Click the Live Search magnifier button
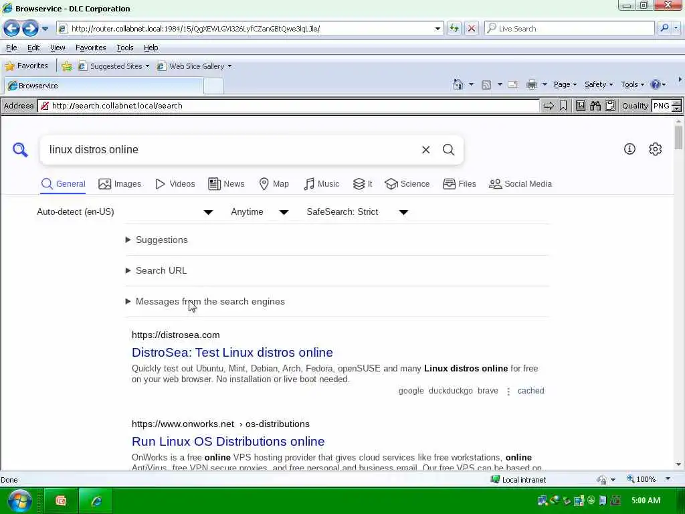 664,28
